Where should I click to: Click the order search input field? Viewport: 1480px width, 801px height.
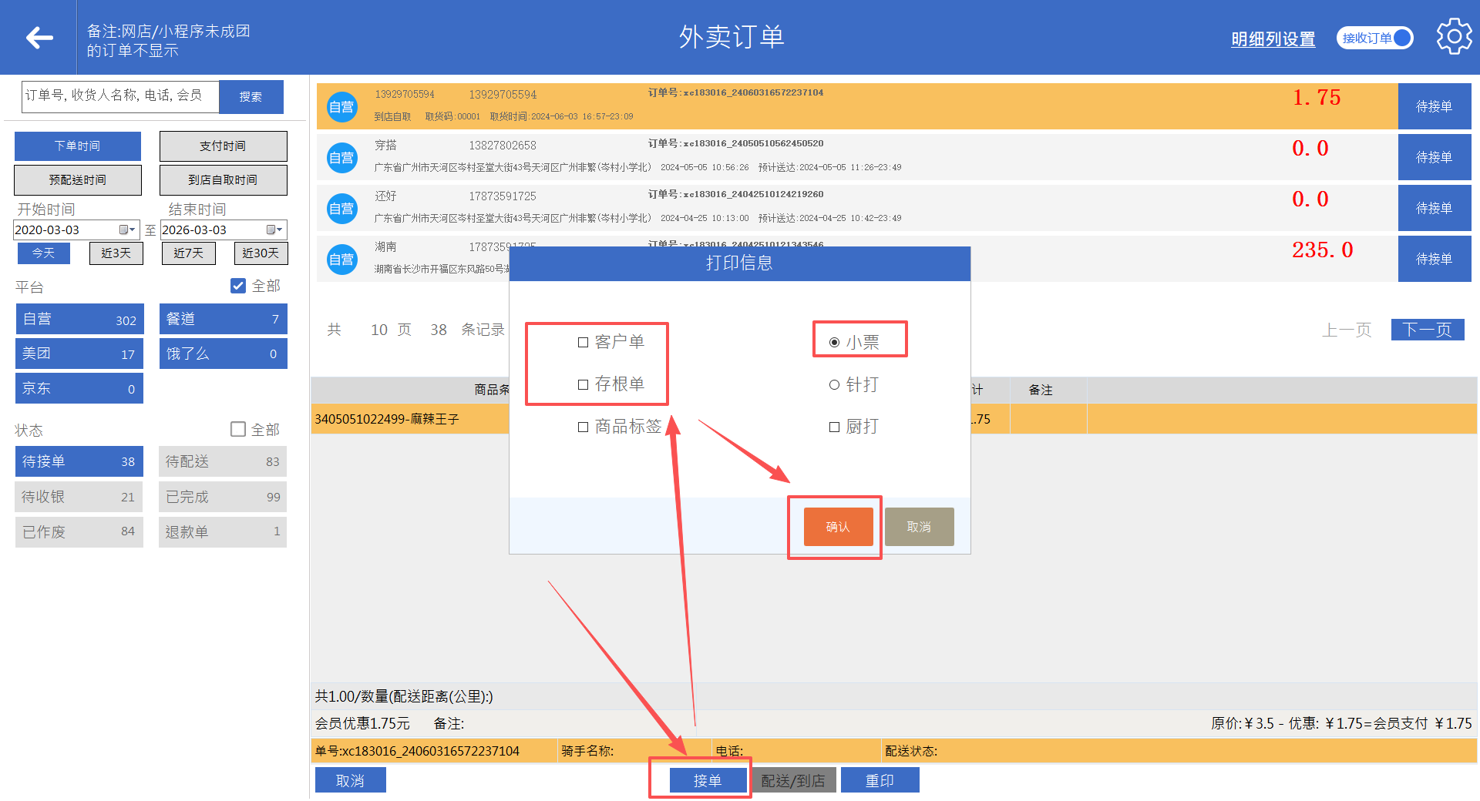pos(120,96)
